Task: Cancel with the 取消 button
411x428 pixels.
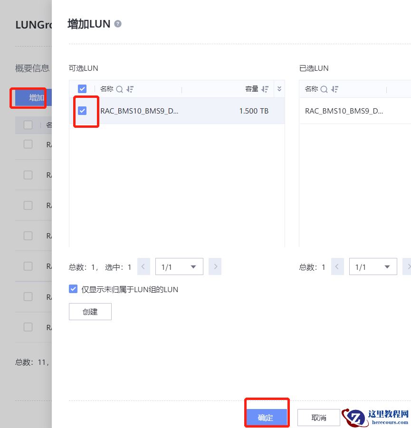Action: click(x=319, y=418)
